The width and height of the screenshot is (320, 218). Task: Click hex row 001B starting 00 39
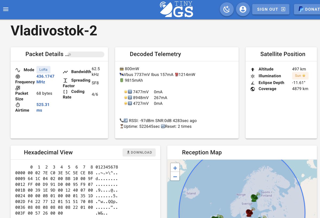[x=67, y=190]
